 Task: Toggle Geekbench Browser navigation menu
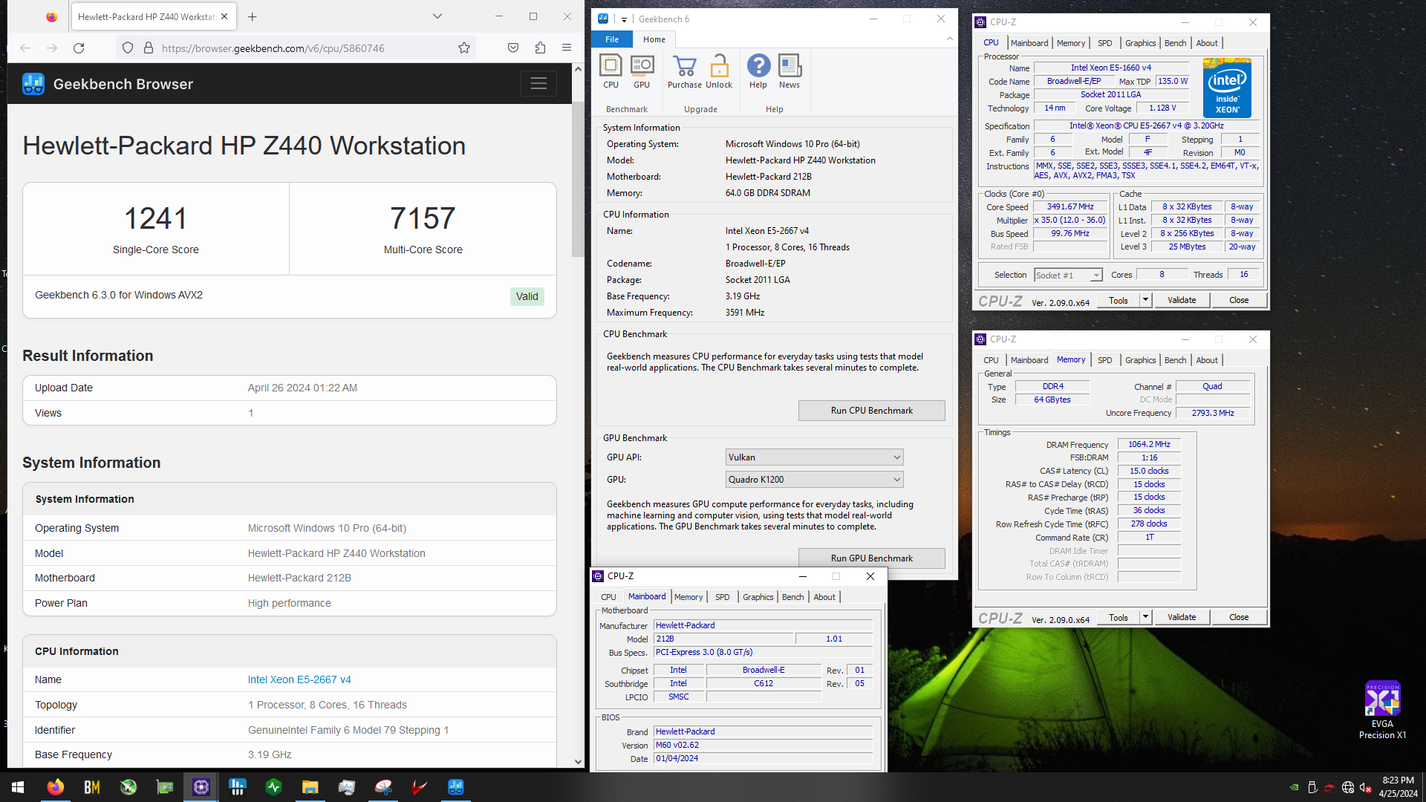click(x=538, y=84)
